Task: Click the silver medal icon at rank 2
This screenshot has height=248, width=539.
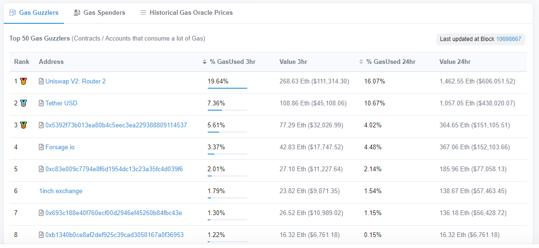Action: coord(23,103)
